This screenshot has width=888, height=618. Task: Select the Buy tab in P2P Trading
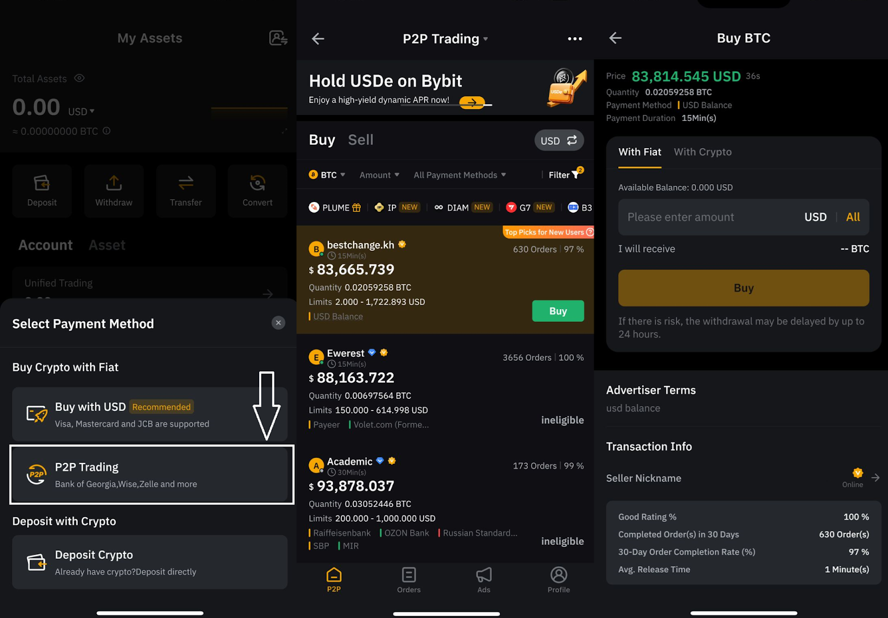point(322,140)
